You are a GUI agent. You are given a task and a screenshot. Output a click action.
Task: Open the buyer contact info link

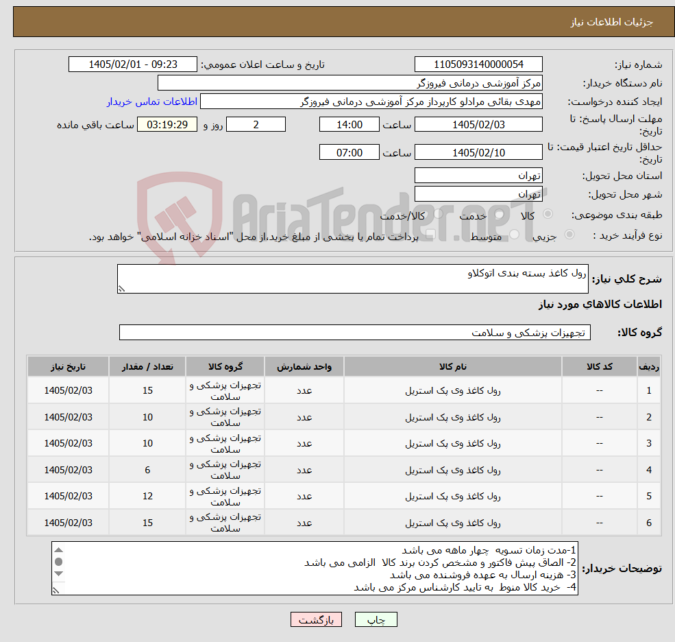pyautogui.click(x=152, y=102)
